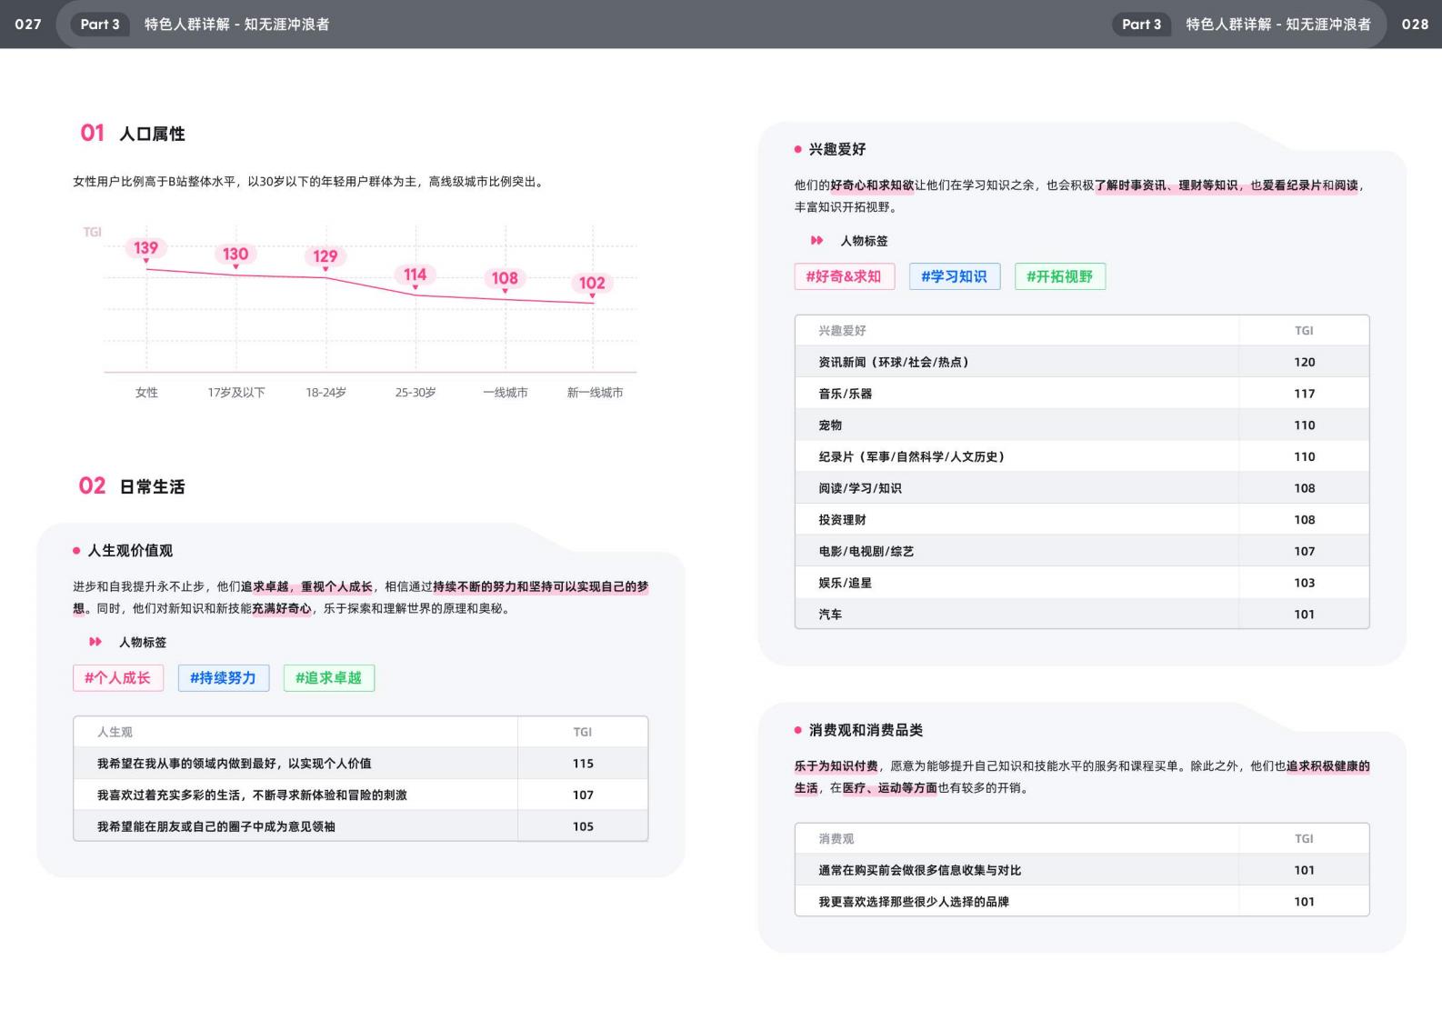This screenshot has height=1020, width=1442.
Task: Click the TGI value 115 in 人生观 table
Action: (x=583, y=764)
